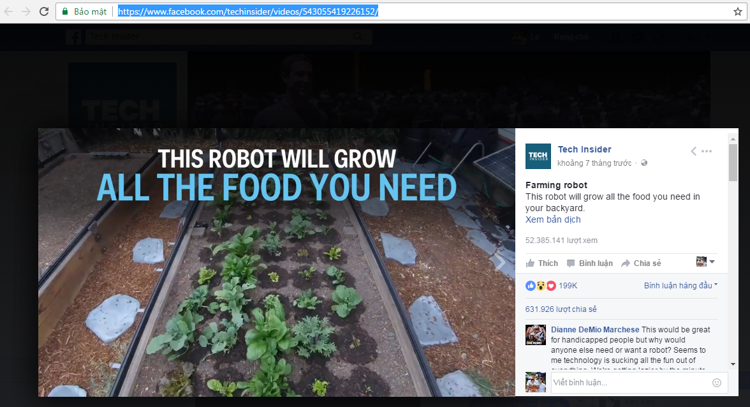Open the comment-as profile selector dropdown
Screen dimensions: 750x407
pos(705,262)
